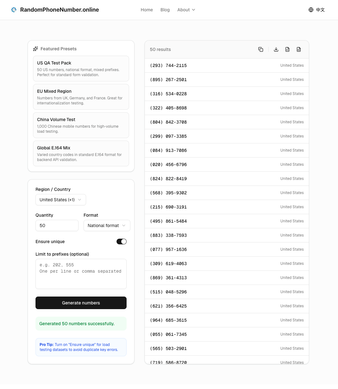The image size is (338, 389).
Task: Click United States next to (565) 503-2901
Action: [x=292, y=348]
